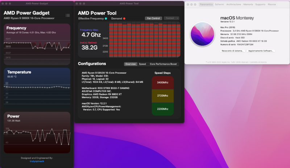Click the Configurations heading
The height and width of the screenshot is (168, 290).
click(x=92, y=64)
